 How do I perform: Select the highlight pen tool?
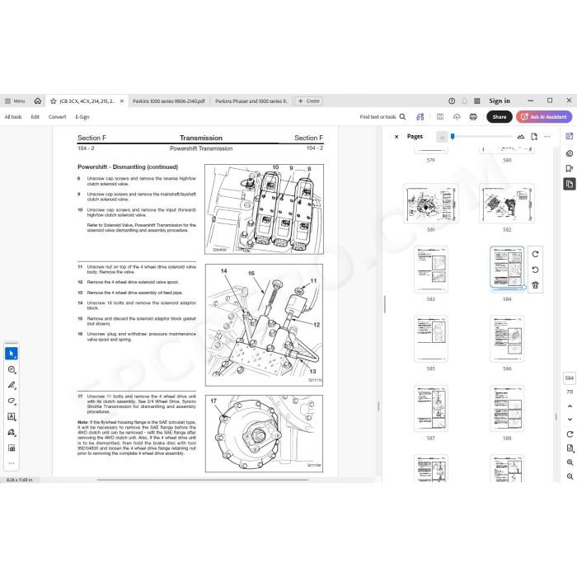point(12,385)
